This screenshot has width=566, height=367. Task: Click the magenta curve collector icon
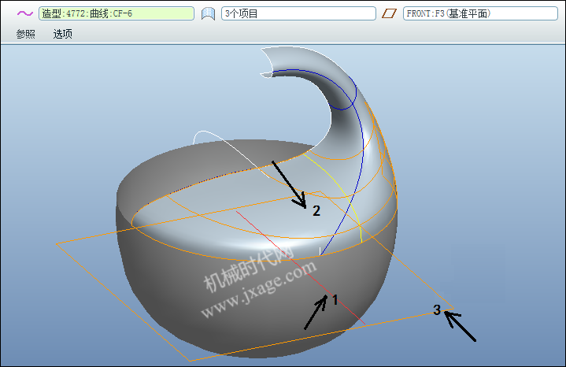25,13
